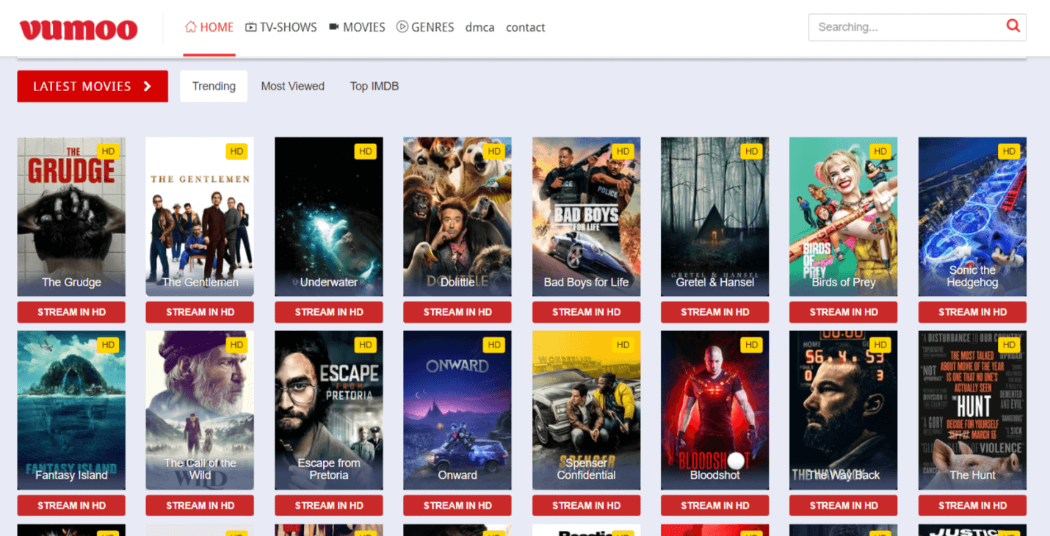Open the Gretel & Hansel poster

(715, 217)
